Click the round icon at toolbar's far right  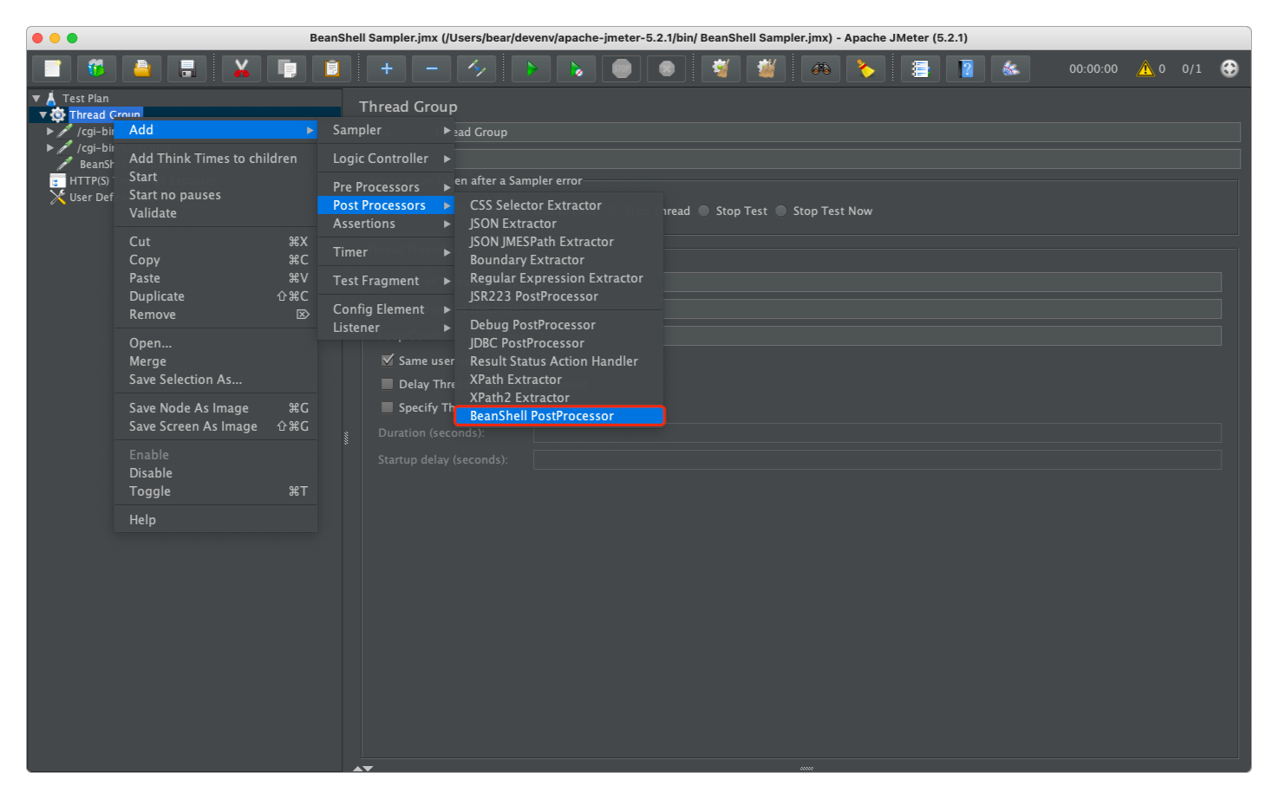click(1229, 68)
